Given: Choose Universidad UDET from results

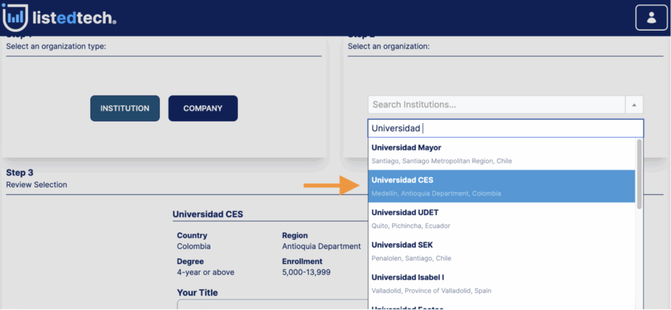Looking at the screenshot, I should [x=501, y=218].
